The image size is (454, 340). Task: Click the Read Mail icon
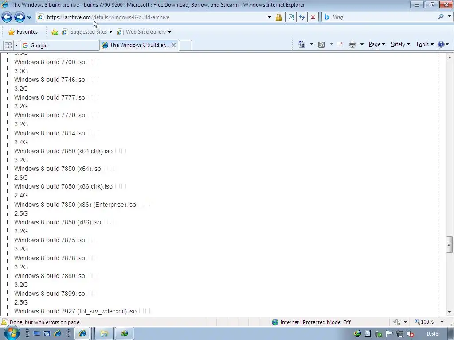coord(340,44)
